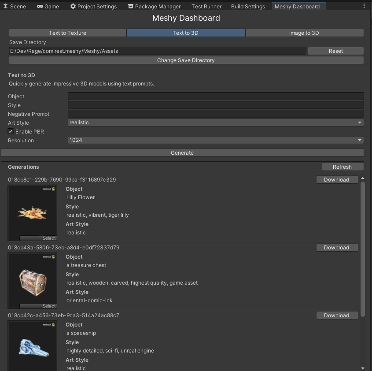Refresh the Generations list

click(x=343, y=167)
